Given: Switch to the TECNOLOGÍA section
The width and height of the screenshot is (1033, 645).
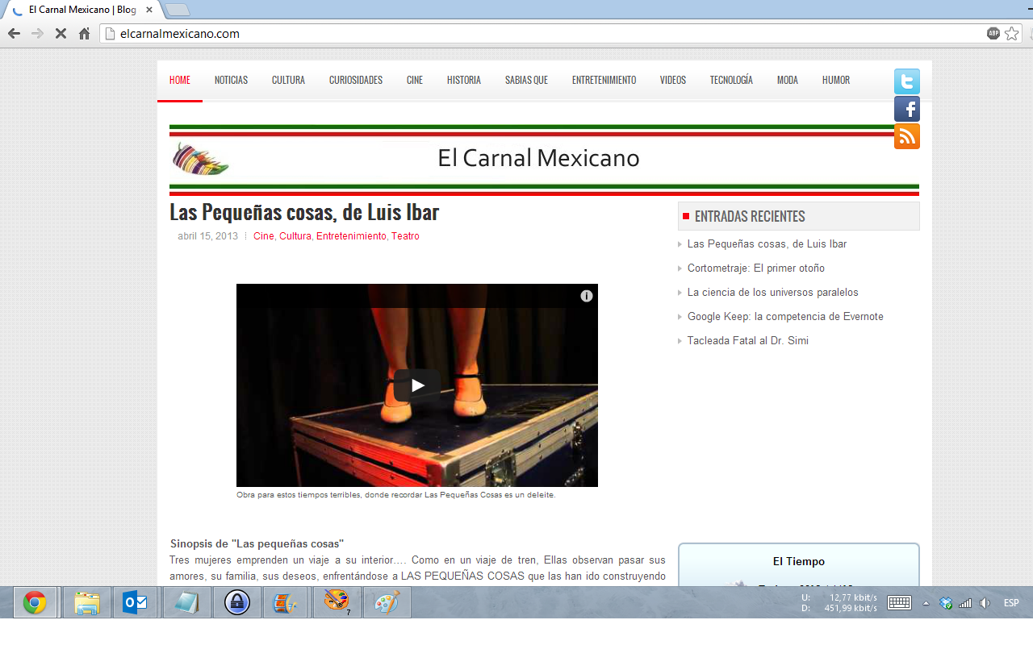Looking at the screenshot, I should (730, 80).
